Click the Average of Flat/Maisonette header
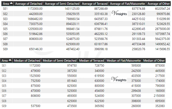 click(x=127, y=4)
